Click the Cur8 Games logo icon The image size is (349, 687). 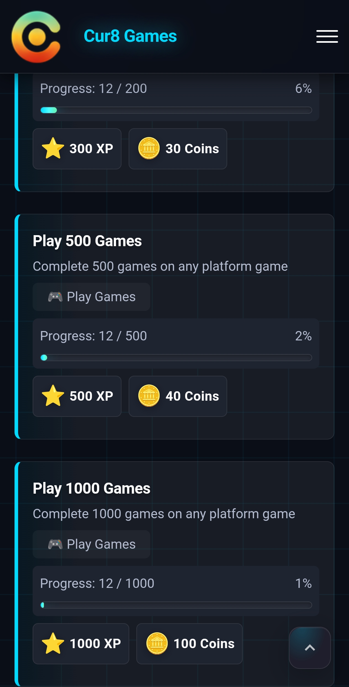click(x=36, y=37)
